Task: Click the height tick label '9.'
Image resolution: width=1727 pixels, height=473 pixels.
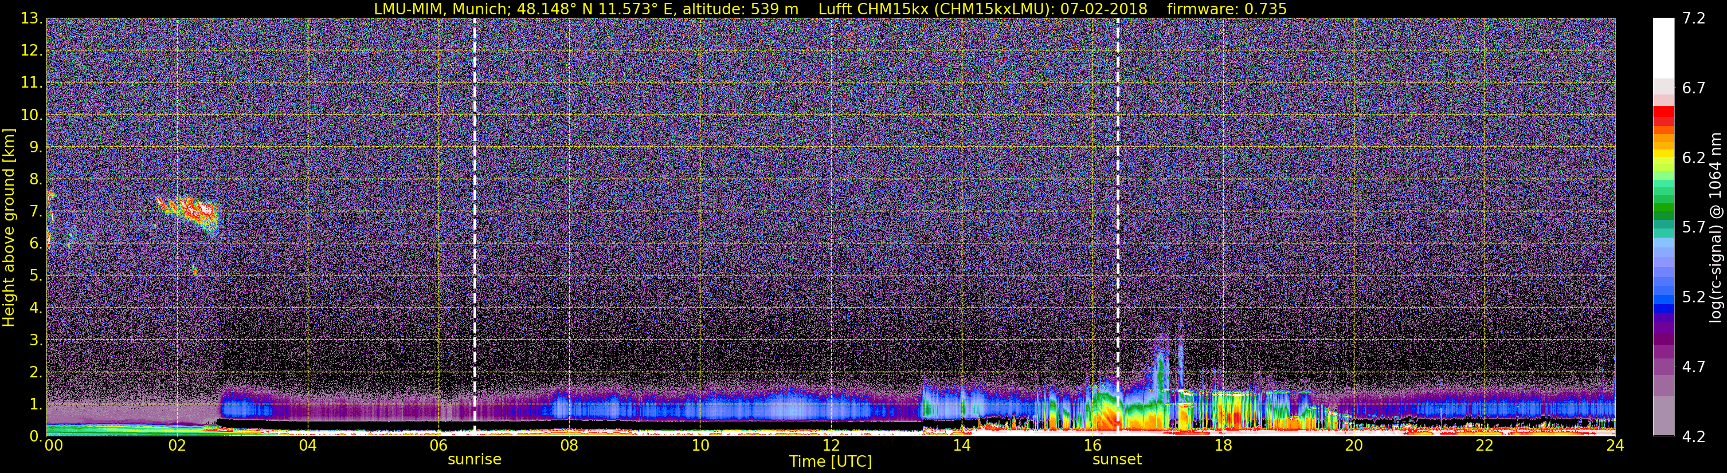Action: click(x=36, y=147)
